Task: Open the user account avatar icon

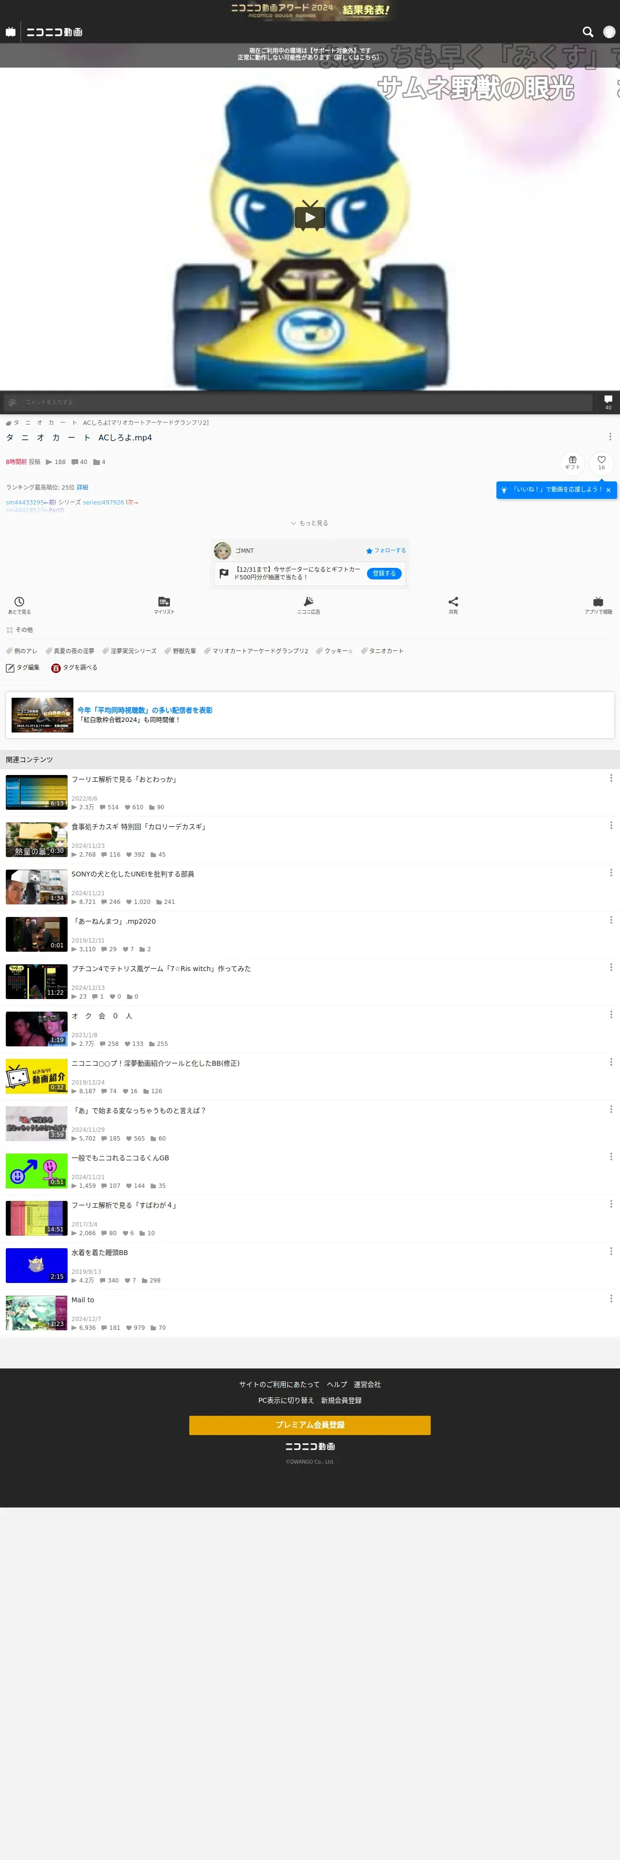Action: (609, 32)
